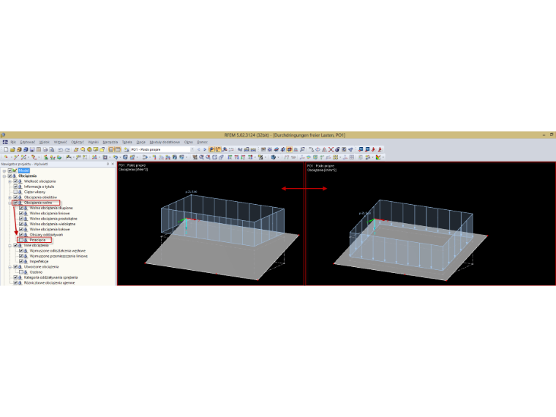
Task: Expand the Model tree node
Action: point(4,170)
